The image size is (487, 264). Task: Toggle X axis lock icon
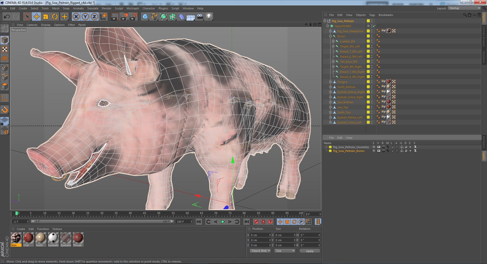click(76, 17)
